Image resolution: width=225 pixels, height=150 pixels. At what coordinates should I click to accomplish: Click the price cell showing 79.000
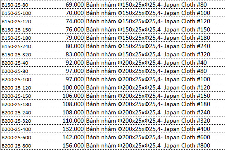click(x=67, y=38)
